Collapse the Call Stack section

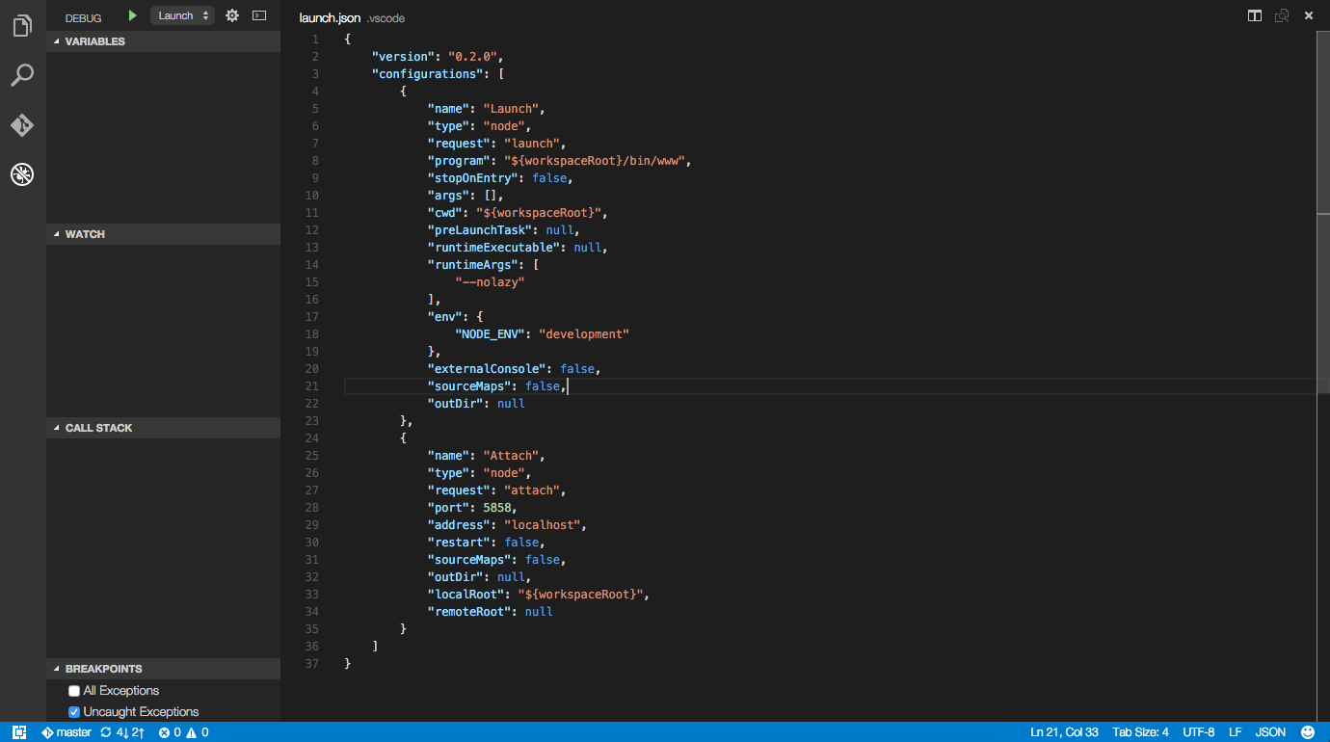[98, 428]
